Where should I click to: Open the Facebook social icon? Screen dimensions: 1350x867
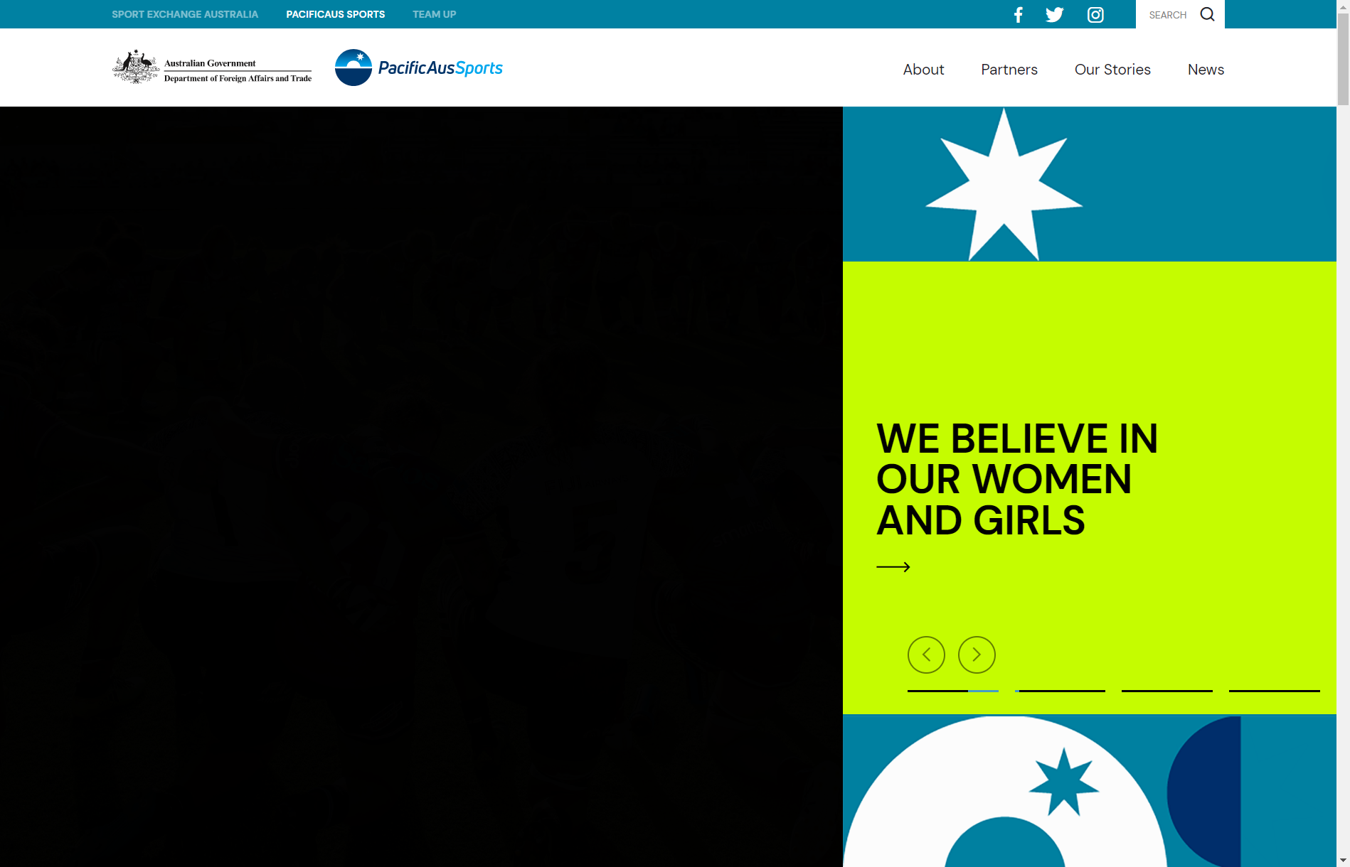tap(1018, 15)
